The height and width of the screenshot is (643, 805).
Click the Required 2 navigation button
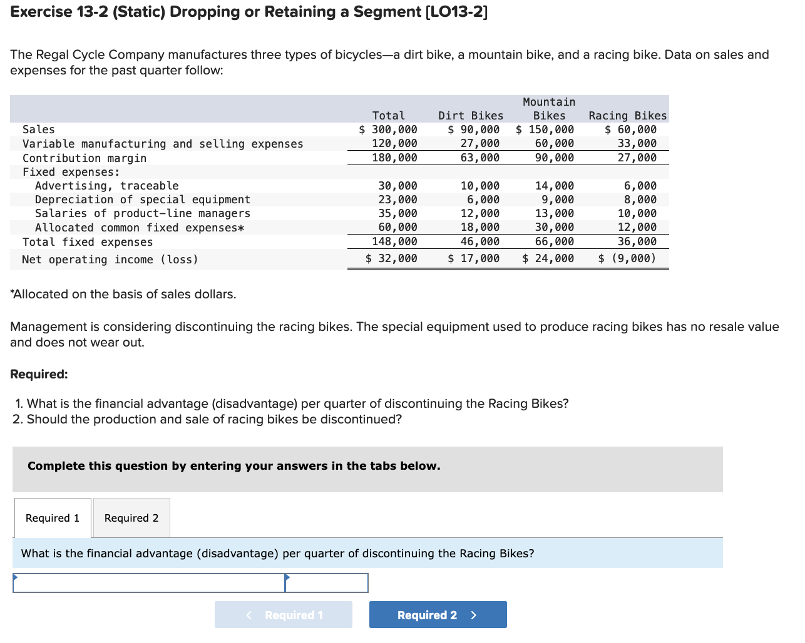[x=438, y=614]
